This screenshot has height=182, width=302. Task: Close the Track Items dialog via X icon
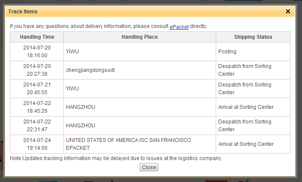click(288, 12)
